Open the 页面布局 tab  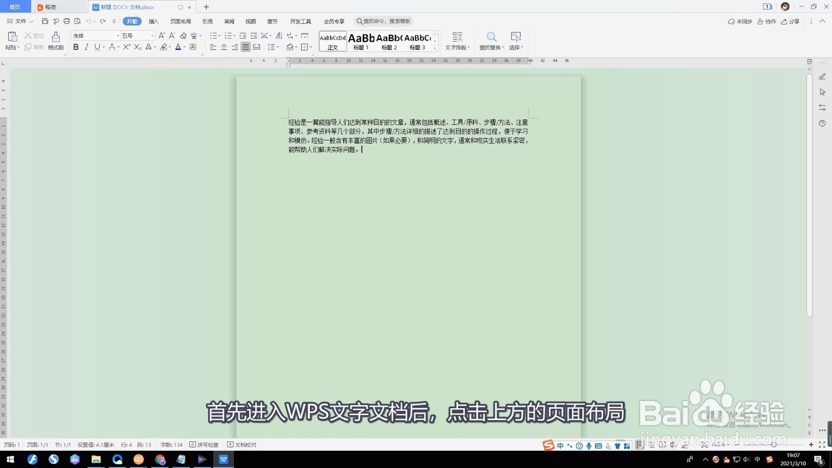[x=180, y=21]
